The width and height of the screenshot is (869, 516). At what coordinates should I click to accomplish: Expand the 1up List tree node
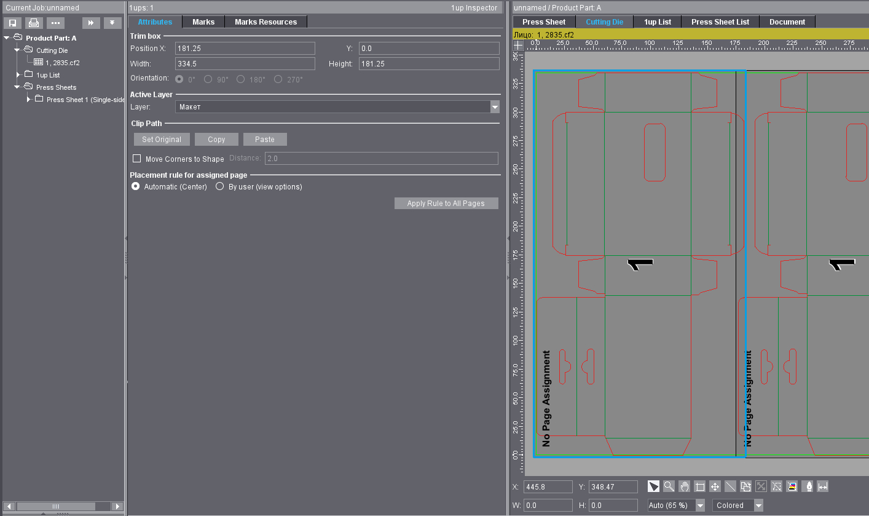coord(18,75)
